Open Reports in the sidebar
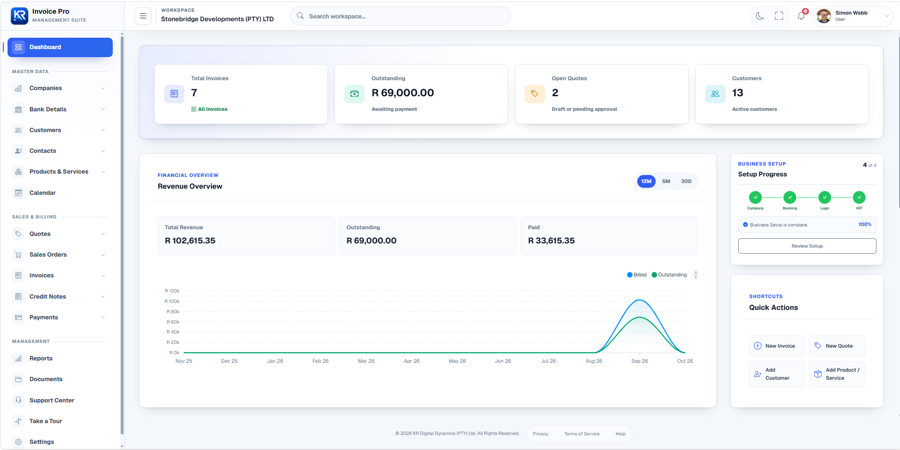Viewport: 900px width, 450px height. [60, 358]
